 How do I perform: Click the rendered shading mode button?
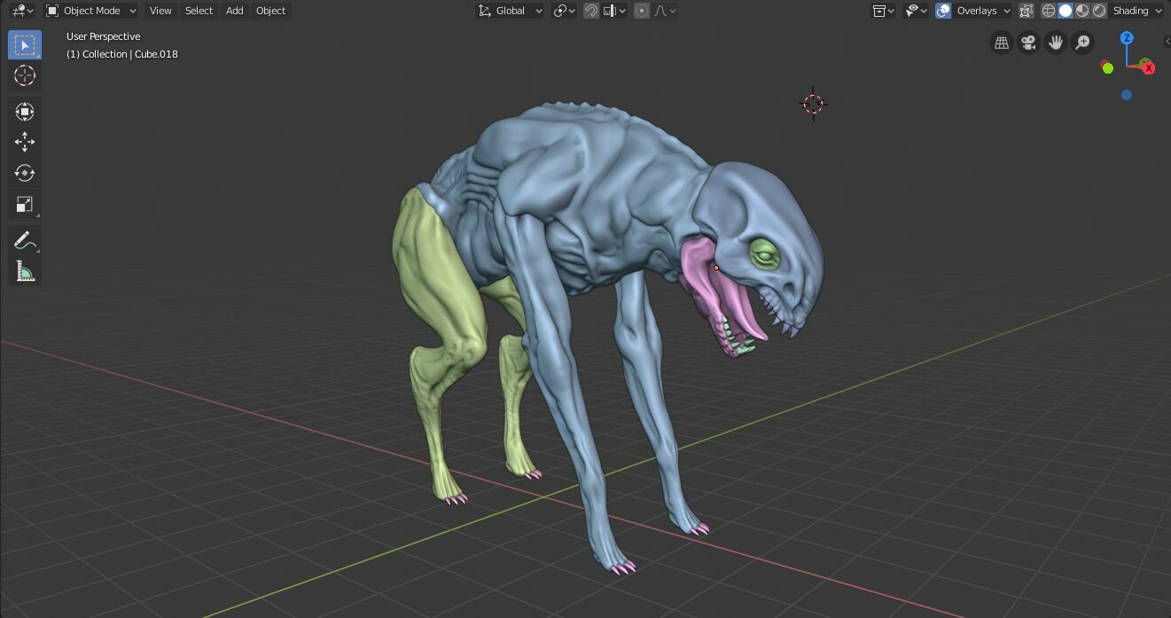[x=1098, y=11]
